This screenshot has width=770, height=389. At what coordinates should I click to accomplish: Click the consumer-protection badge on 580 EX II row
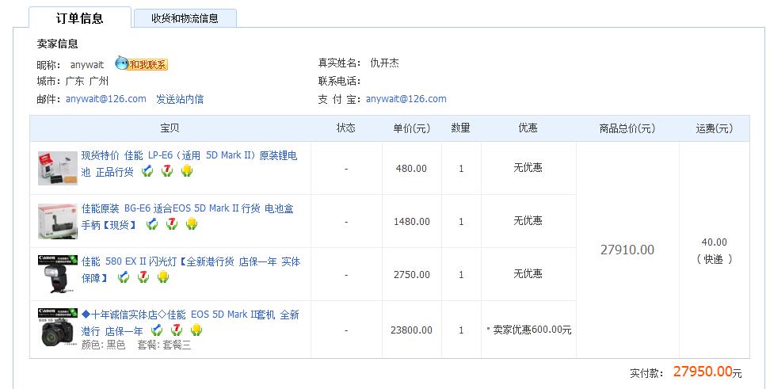[x=124, y=277]
